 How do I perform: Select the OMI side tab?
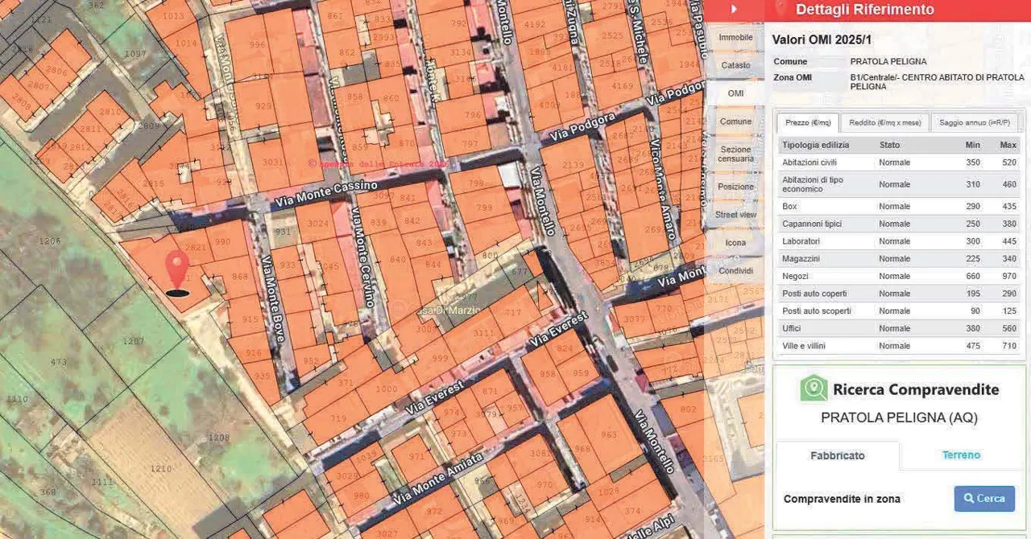pyautogui.click(x=735, y=93)
